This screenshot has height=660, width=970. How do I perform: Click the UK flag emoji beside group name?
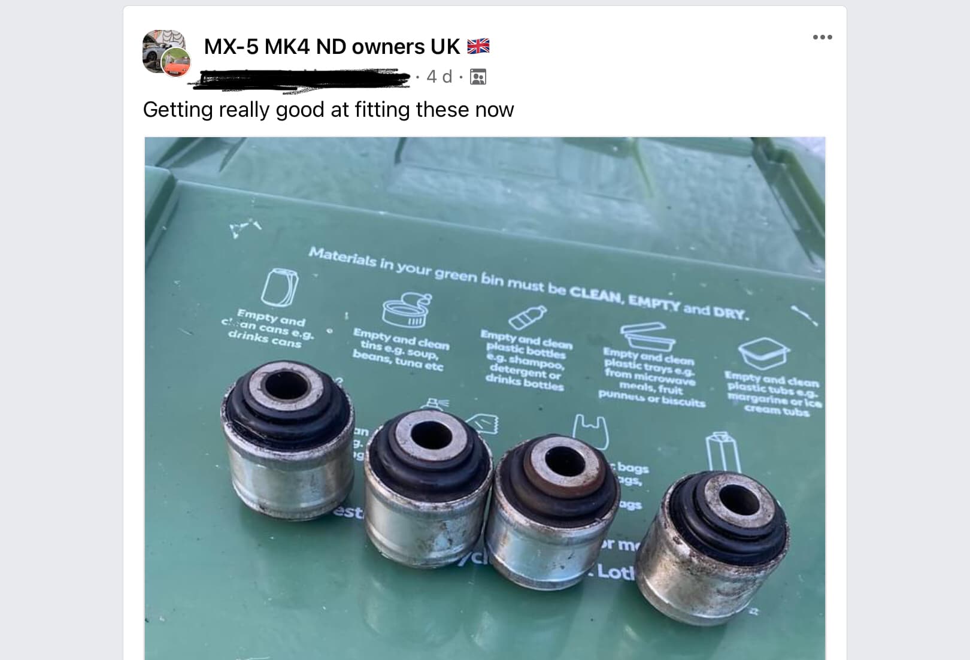pos(478,46)
